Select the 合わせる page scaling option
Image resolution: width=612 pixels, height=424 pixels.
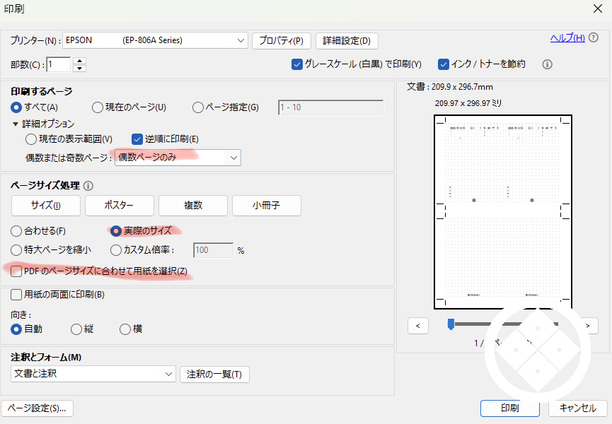click(x=15, y=230)
